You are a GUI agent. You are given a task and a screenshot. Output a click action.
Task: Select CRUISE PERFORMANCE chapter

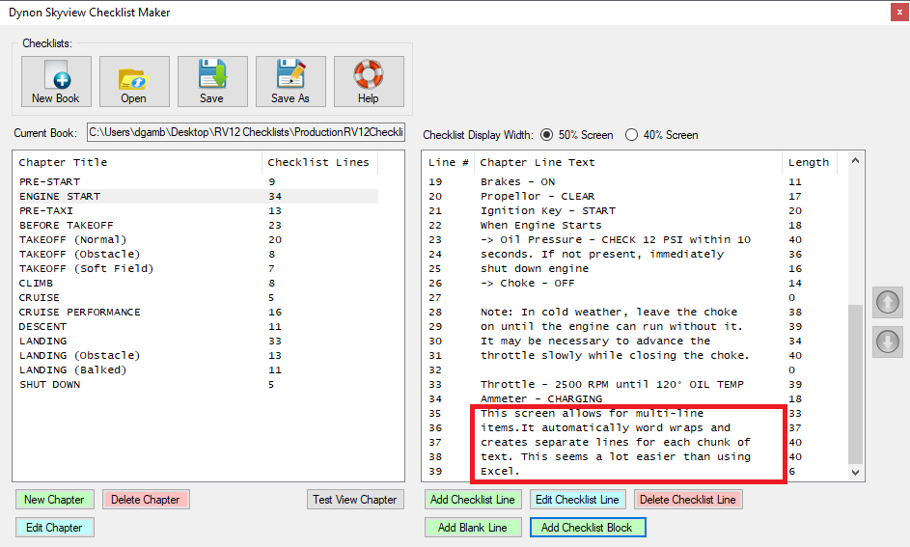pyautogui.click(x=198, y=312)
